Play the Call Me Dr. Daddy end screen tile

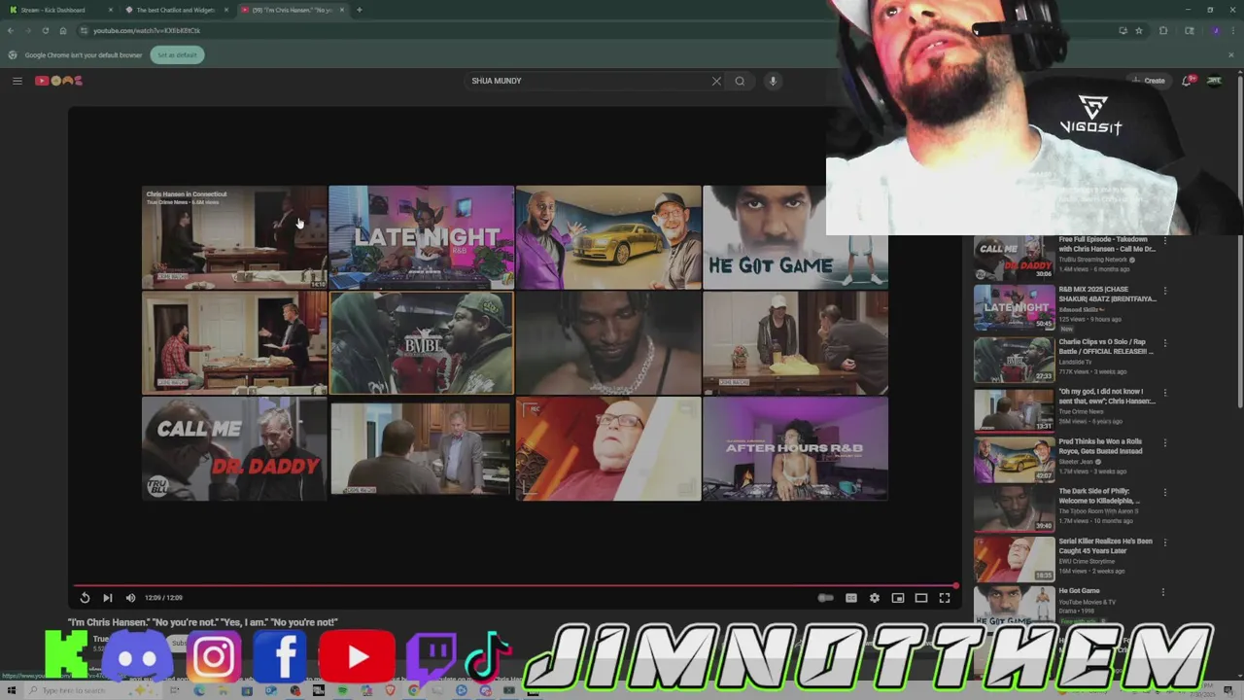(234, 449)
